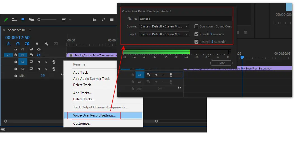Enable Countdown Sound Cues checkbox
This screenshot has height=142, width=299.
click(196, 26)
